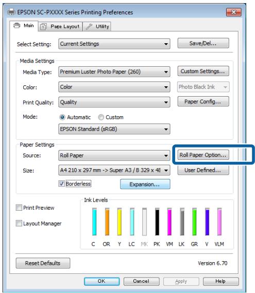Enable the Layout Manager checkbox
Screen dimensions: 255x293
click(x=19, y=223)
